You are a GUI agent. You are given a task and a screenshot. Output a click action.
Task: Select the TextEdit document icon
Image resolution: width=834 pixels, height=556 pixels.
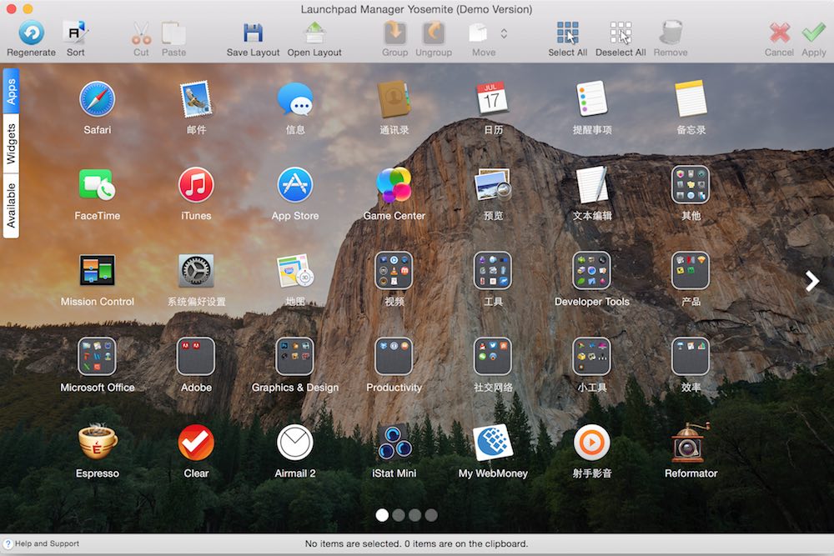pyautogui.click(x=592, y=184)
